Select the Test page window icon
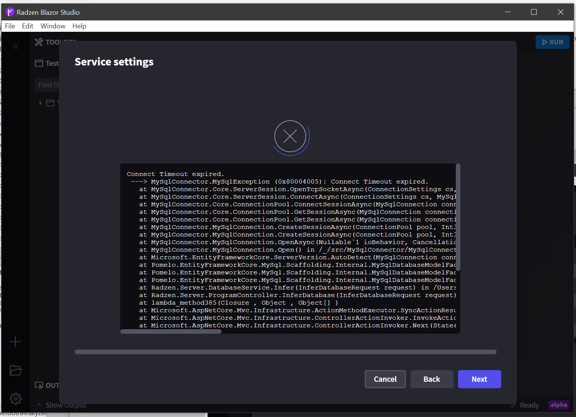Screen dimensions: 576x417 39,63
